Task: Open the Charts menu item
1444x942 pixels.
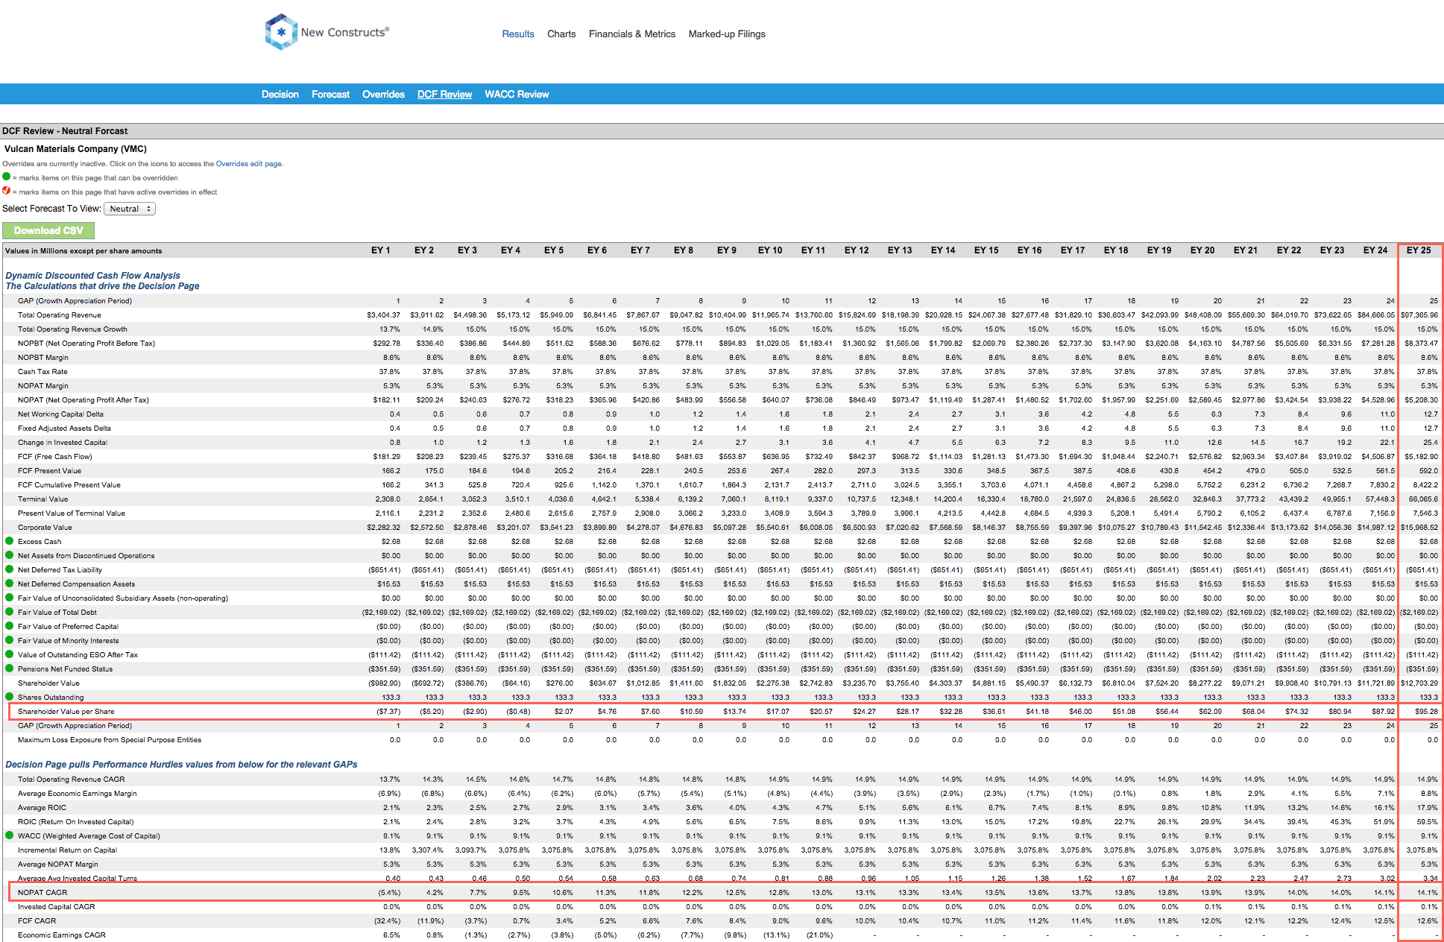Action: [561, 34]
